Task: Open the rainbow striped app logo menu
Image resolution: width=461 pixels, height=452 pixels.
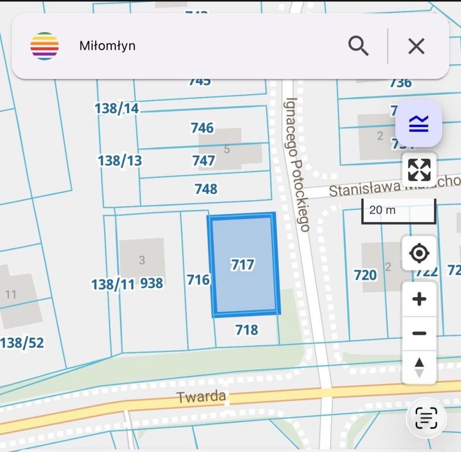Action: pos(44,46)
